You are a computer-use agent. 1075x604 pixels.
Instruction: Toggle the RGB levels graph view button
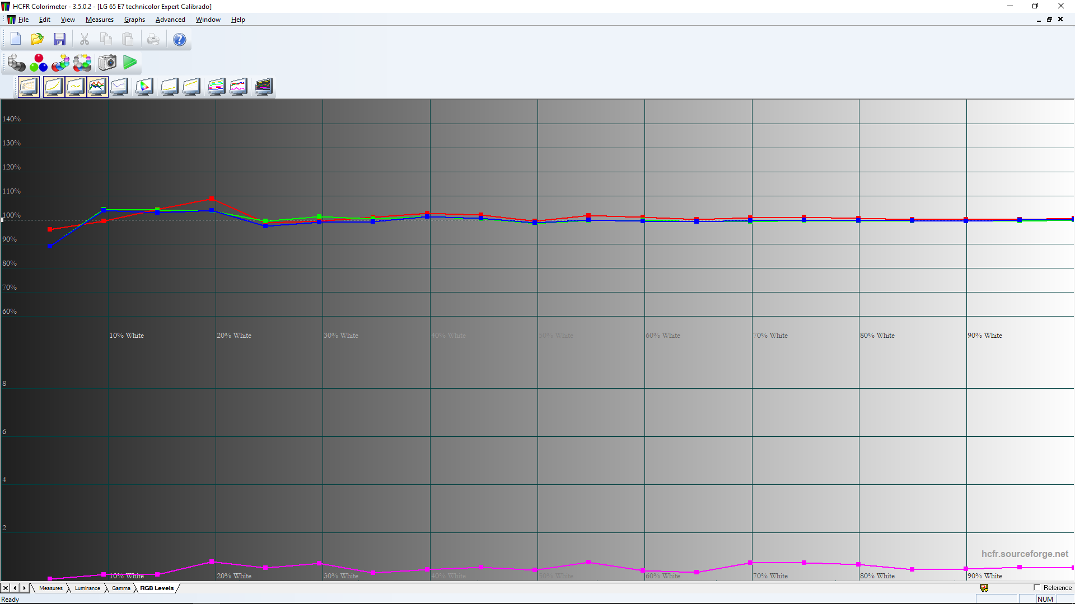[x=97, y=87]
